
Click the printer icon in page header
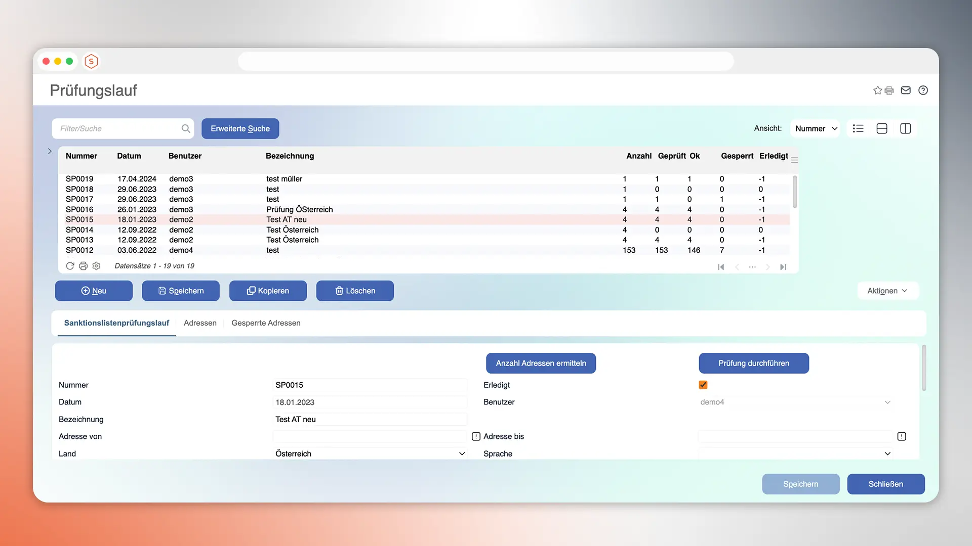pos(889,90)
